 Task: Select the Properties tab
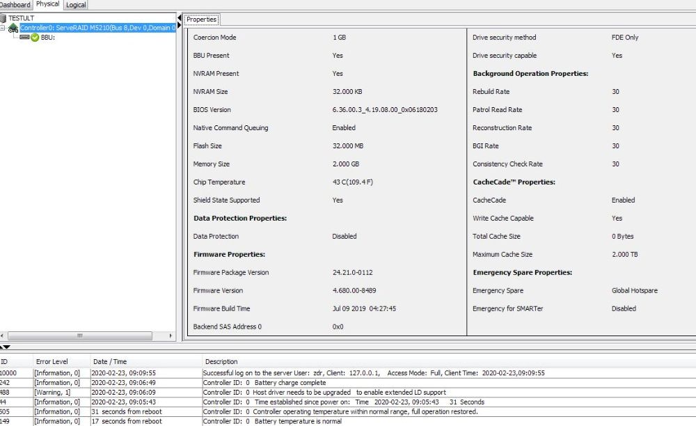(x=202, y=19)
